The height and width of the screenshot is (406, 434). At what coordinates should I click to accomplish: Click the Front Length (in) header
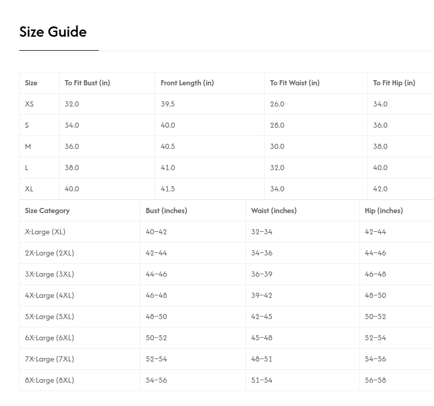pos(187,83)
